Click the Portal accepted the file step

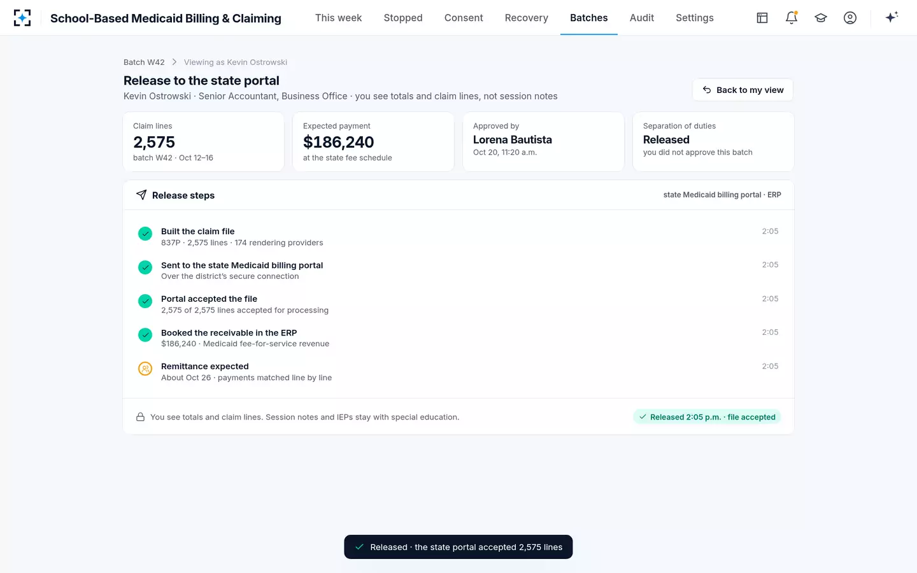[x=458, y=304]
